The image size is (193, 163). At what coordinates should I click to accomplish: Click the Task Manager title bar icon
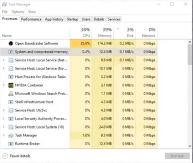pos(5,5)
